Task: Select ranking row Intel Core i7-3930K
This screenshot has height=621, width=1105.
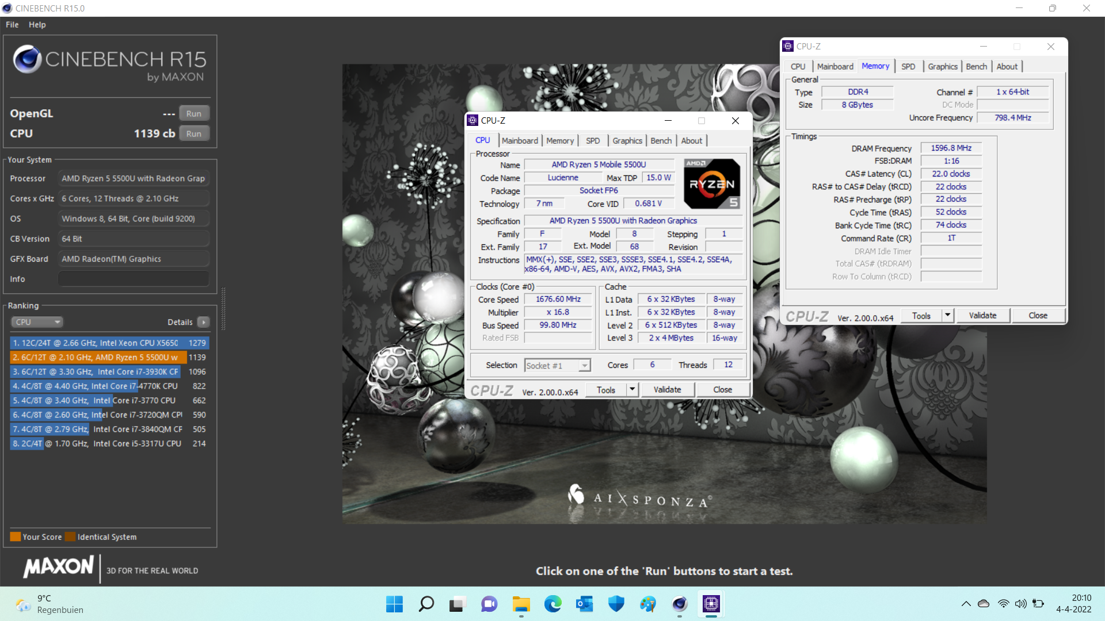Action: [109, 371]
